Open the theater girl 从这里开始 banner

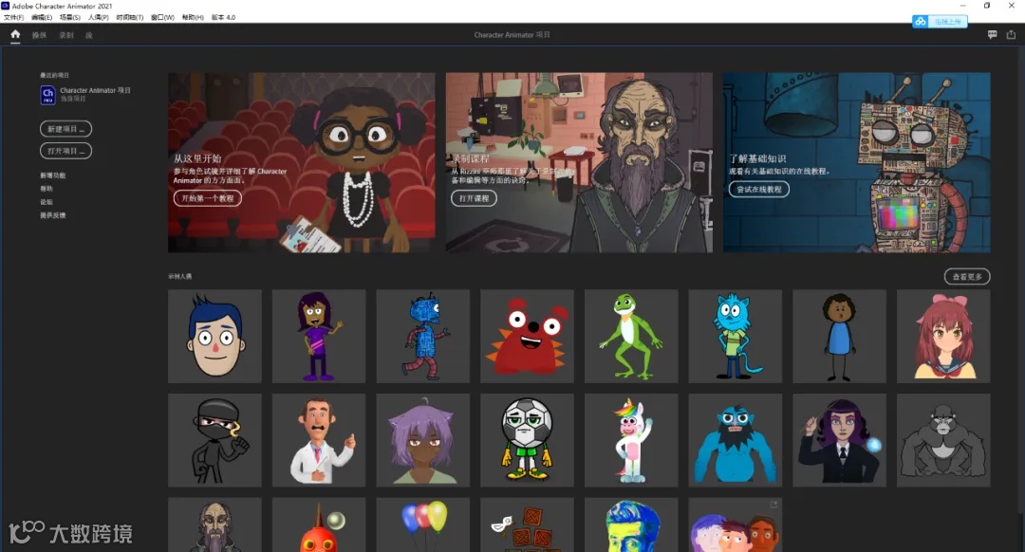click(x=302, y=162)
